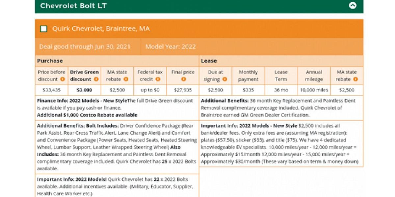The height and width of the screenshot is (197, 395).
Task: Open Due at signing info icon
Action: (x=225, y=79)
